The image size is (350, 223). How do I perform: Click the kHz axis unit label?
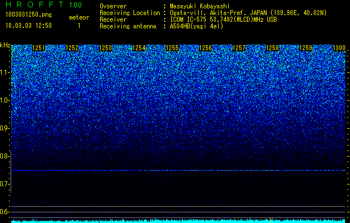pos(5,45)
